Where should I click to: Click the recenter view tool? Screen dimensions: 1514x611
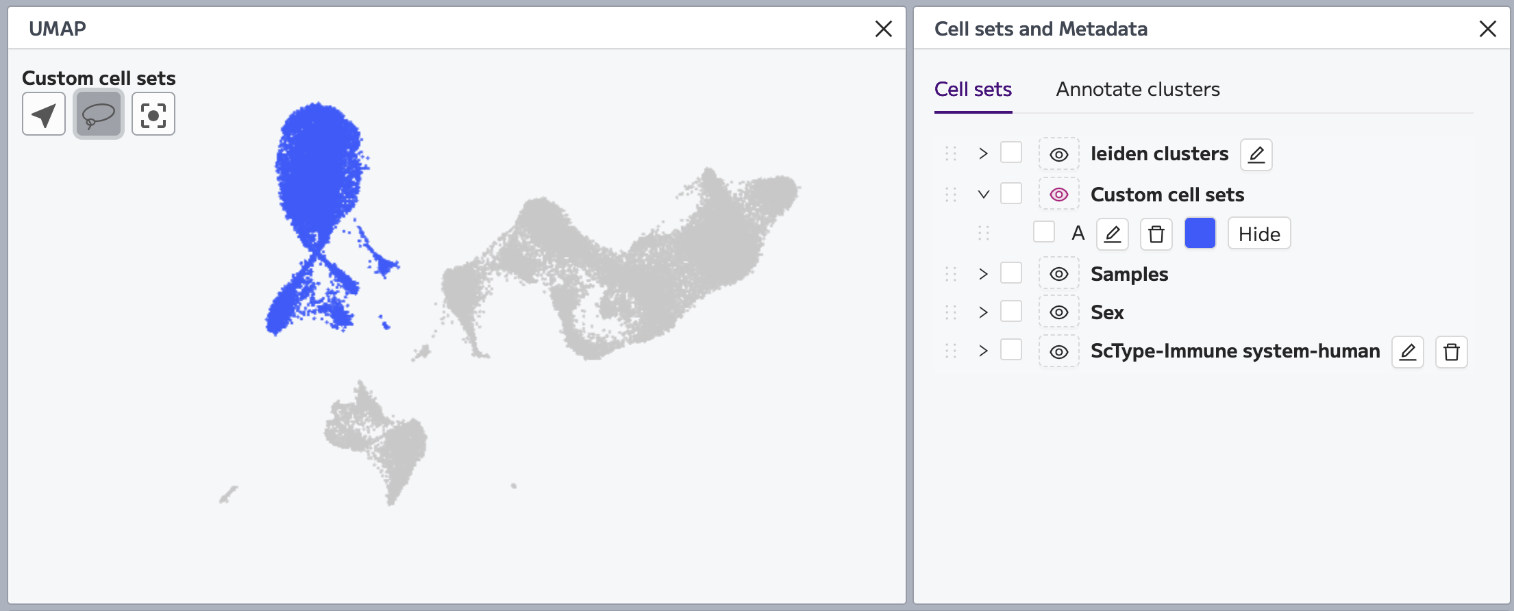tap(153, 114)
